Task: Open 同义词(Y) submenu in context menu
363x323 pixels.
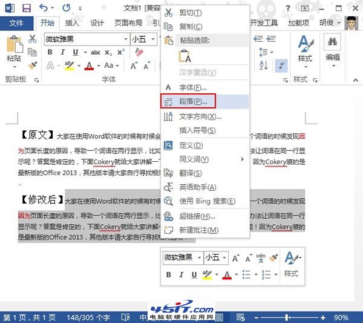Action: click(204, 159)
